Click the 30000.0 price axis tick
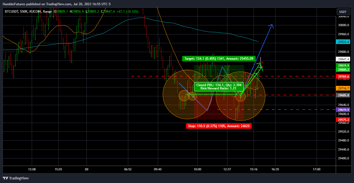 [x=343, y=25]
